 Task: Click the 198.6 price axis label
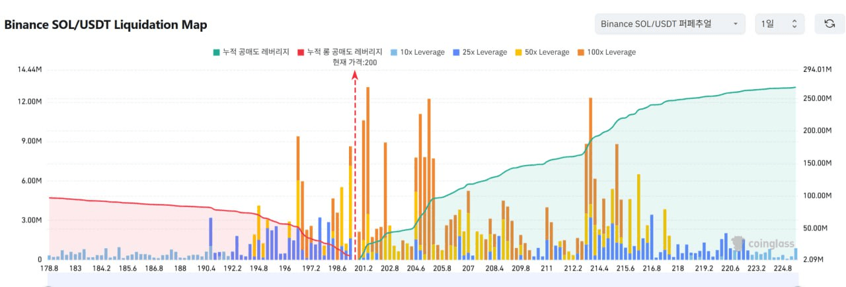[x=337, y=269]
